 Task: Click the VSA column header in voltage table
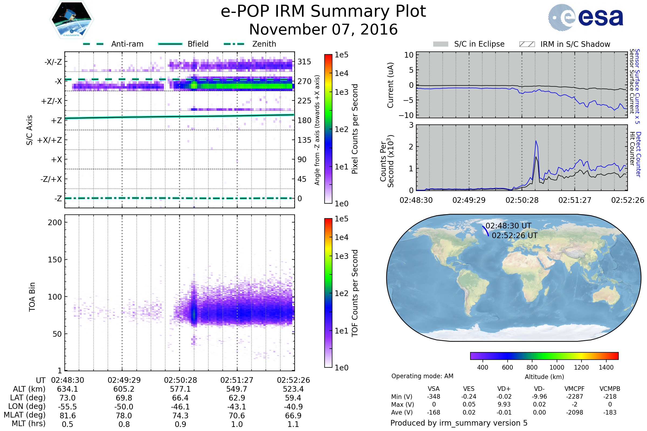[433, 389]
